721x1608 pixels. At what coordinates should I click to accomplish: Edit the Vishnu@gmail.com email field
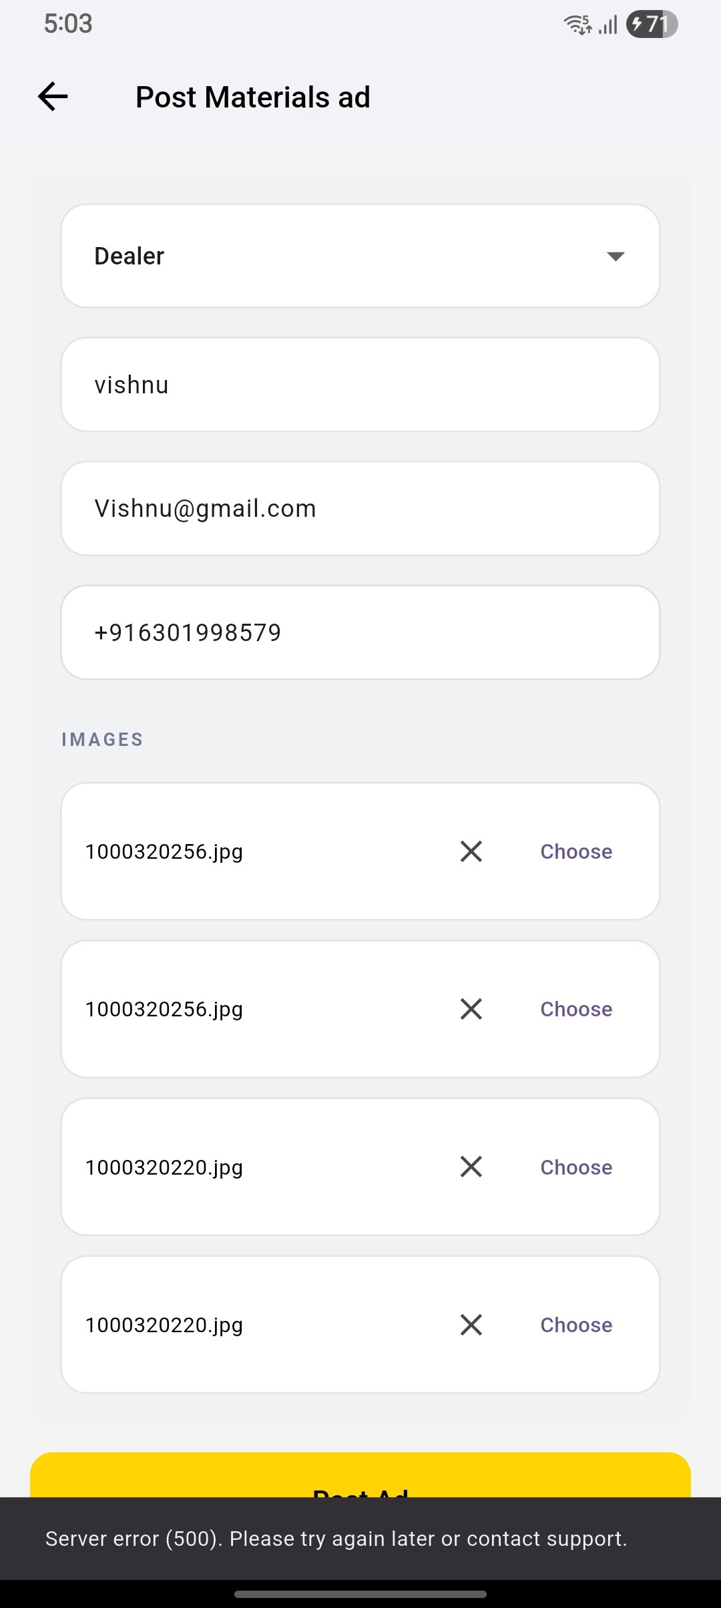tap(360, 508)
